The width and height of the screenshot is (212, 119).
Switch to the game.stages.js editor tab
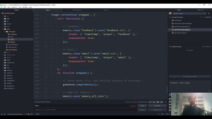77,10
